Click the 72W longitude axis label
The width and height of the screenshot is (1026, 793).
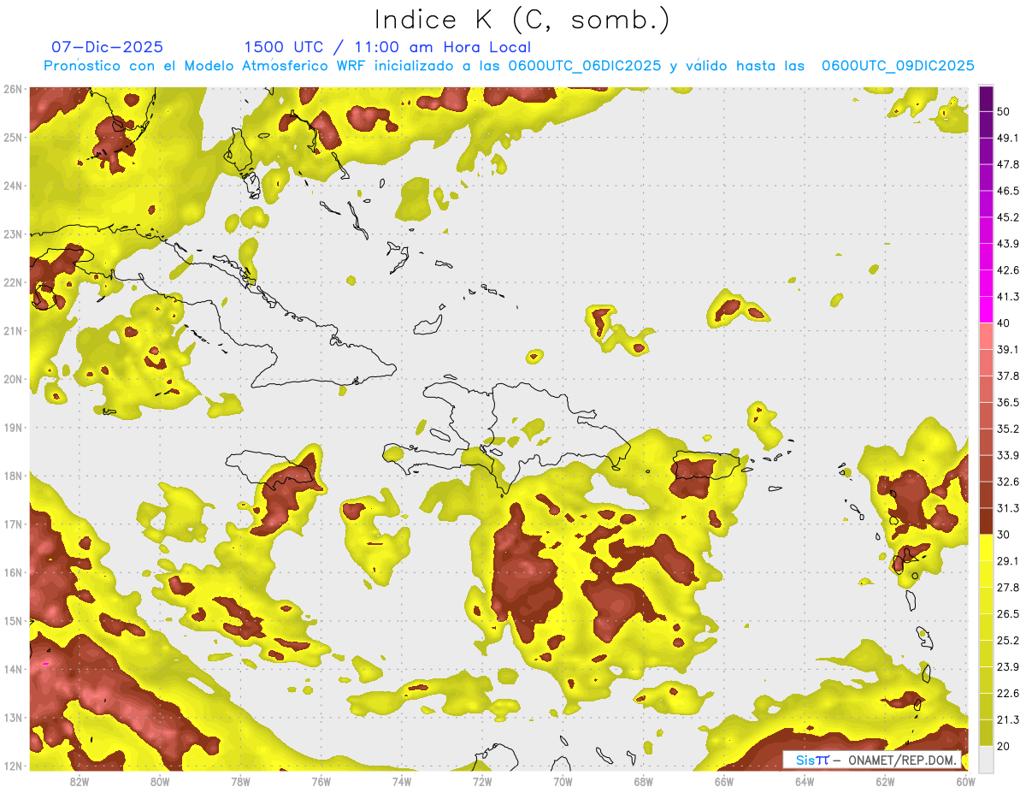pyautogui.click(x=482, y=781)
